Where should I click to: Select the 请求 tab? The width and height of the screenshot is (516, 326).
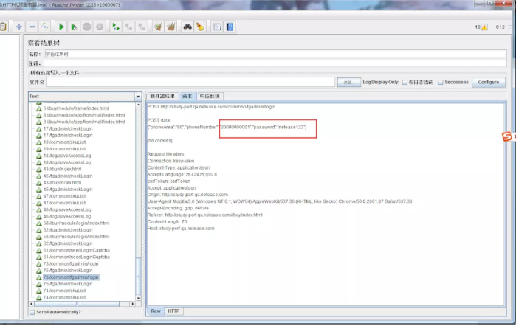pos(187,96)
